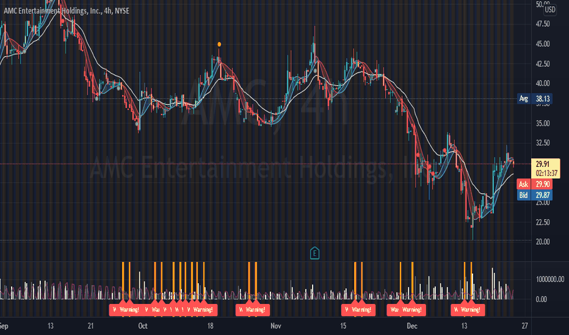Click the Oct date on time axis
Viewport: 569px width, 335px height.
[143, 326]
